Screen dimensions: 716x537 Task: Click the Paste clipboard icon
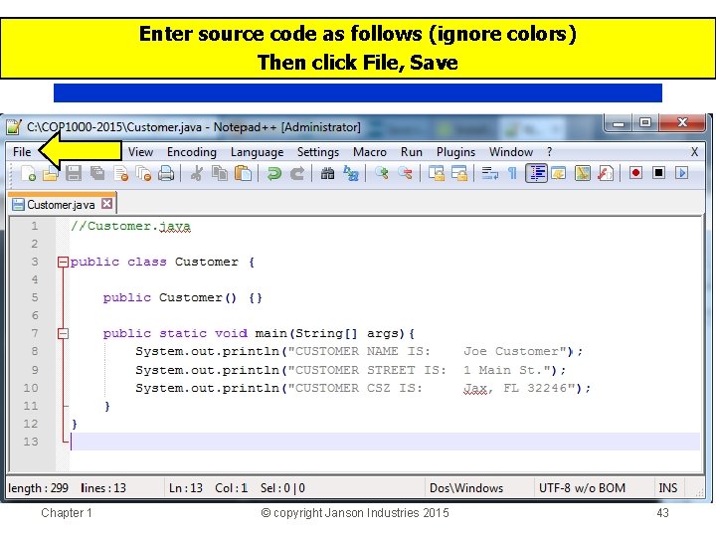[x=243, y=173]
